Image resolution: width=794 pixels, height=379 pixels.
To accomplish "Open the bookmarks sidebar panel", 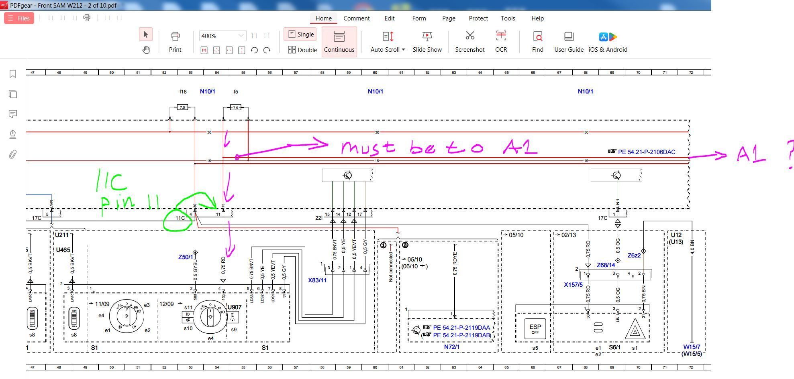I will [x=13, y=74].
